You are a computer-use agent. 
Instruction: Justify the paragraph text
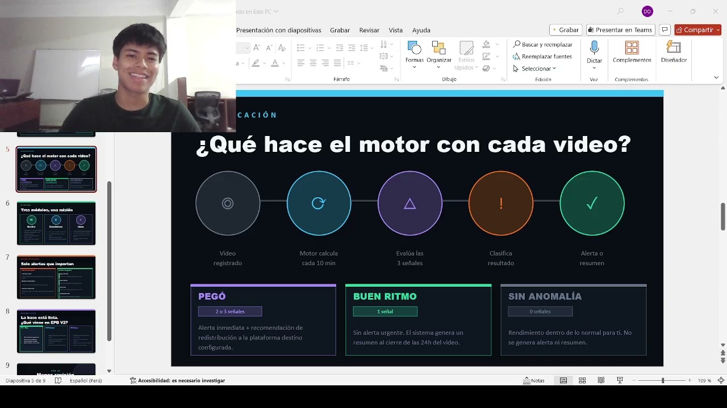(x=337, y=63)
